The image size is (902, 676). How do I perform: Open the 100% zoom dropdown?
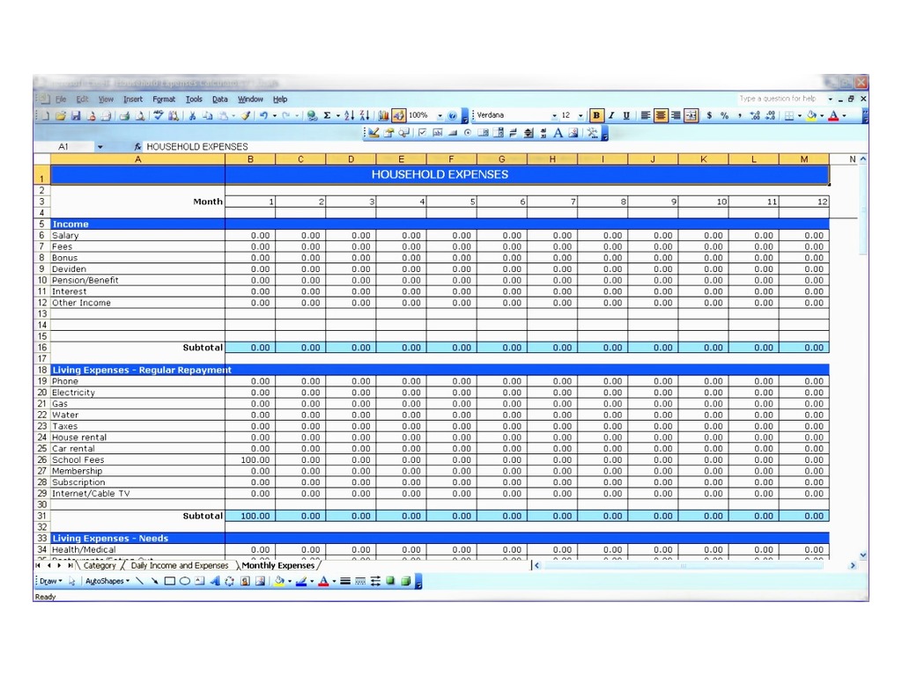pos(440,115)
